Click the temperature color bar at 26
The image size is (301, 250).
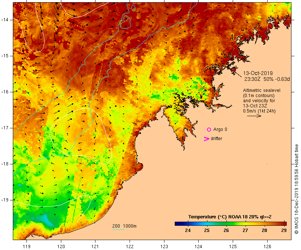click(x=226, y=224)
